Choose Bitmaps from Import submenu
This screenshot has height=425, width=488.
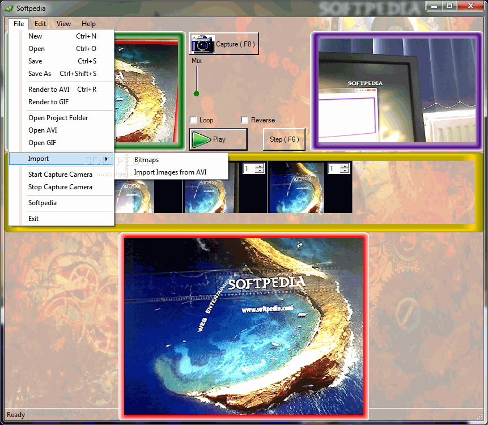pos(171,160)
